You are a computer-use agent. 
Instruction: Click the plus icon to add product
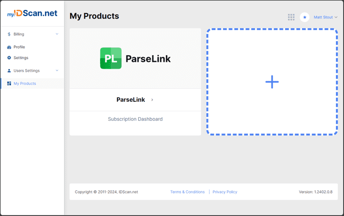tap(272, 82)
